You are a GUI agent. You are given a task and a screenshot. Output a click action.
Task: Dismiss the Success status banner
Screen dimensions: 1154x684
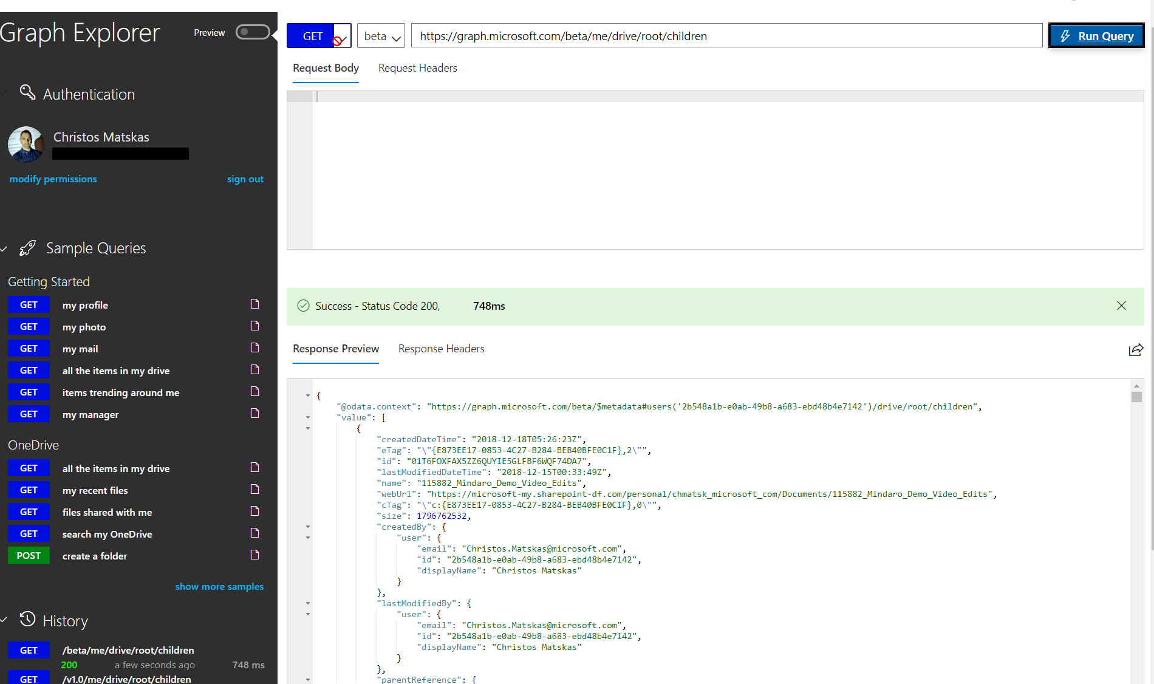[1121, 306]
